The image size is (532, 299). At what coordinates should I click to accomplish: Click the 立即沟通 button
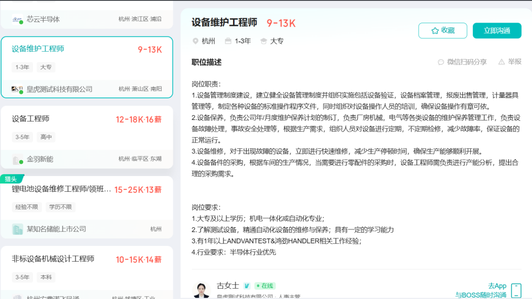[x=497, y=30]
